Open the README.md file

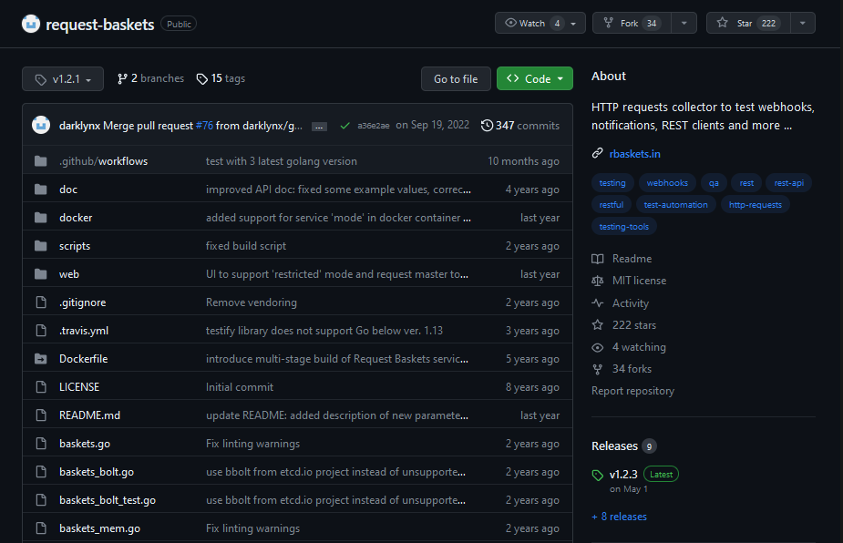[x=89, y=415]
